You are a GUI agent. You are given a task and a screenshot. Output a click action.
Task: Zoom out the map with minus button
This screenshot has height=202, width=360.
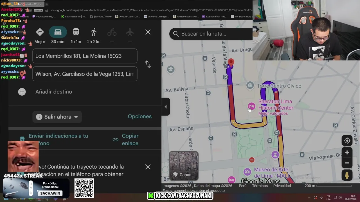tap(347, 163)
